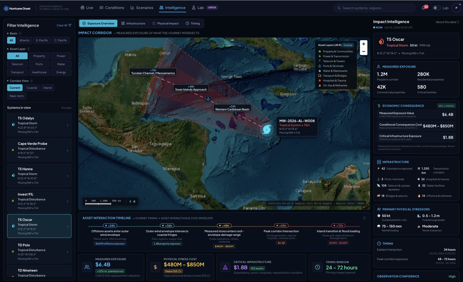This screenshot has height=282, width=463.
Task: Open the Scenarios nav tab
Action: coord(142,8)
